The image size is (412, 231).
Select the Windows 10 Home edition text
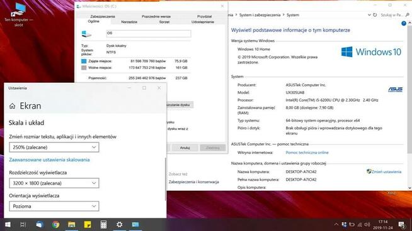click(x=253, y=49)
